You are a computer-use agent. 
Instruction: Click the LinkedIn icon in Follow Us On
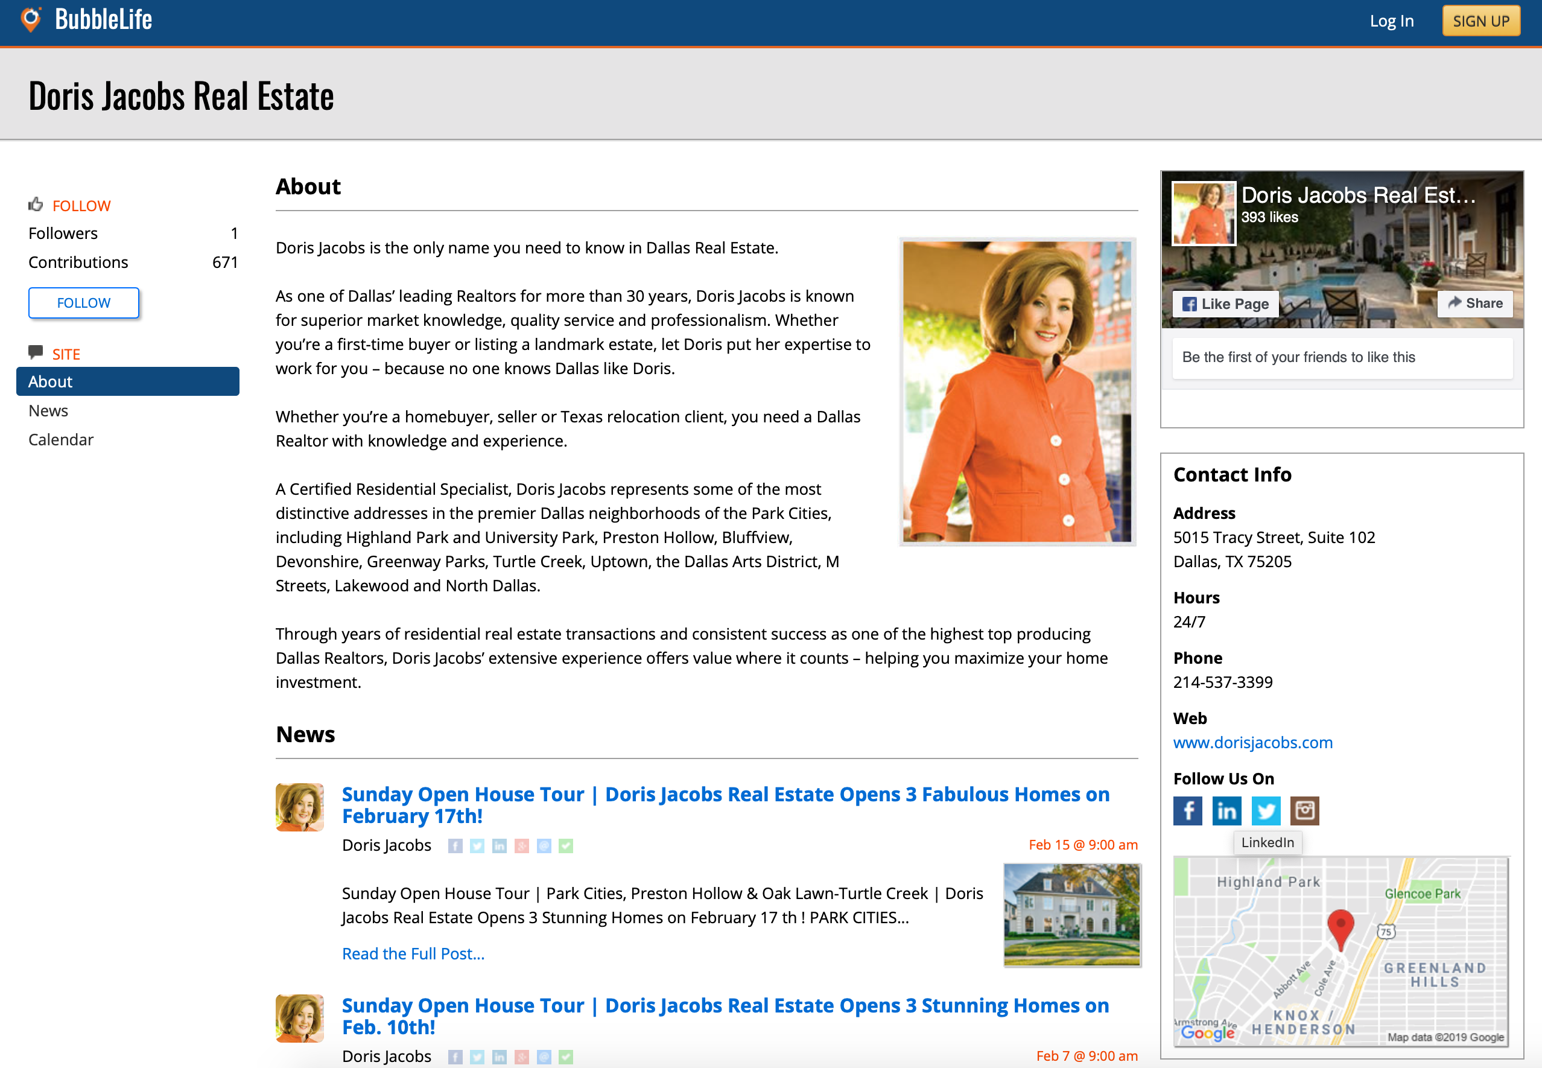[x=1226, y=809]
